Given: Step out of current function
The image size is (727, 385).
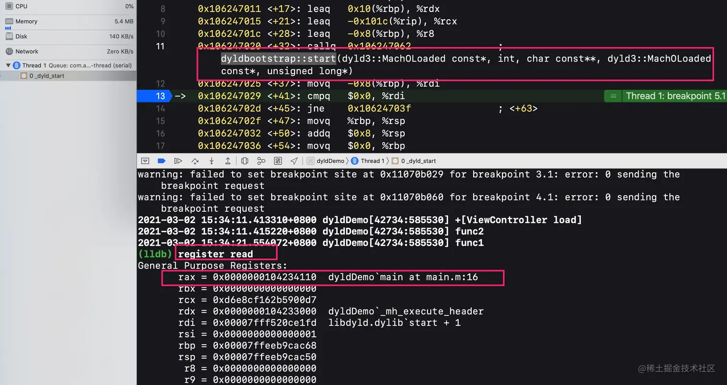Looking at the screenshot, I should click(228, 161).
